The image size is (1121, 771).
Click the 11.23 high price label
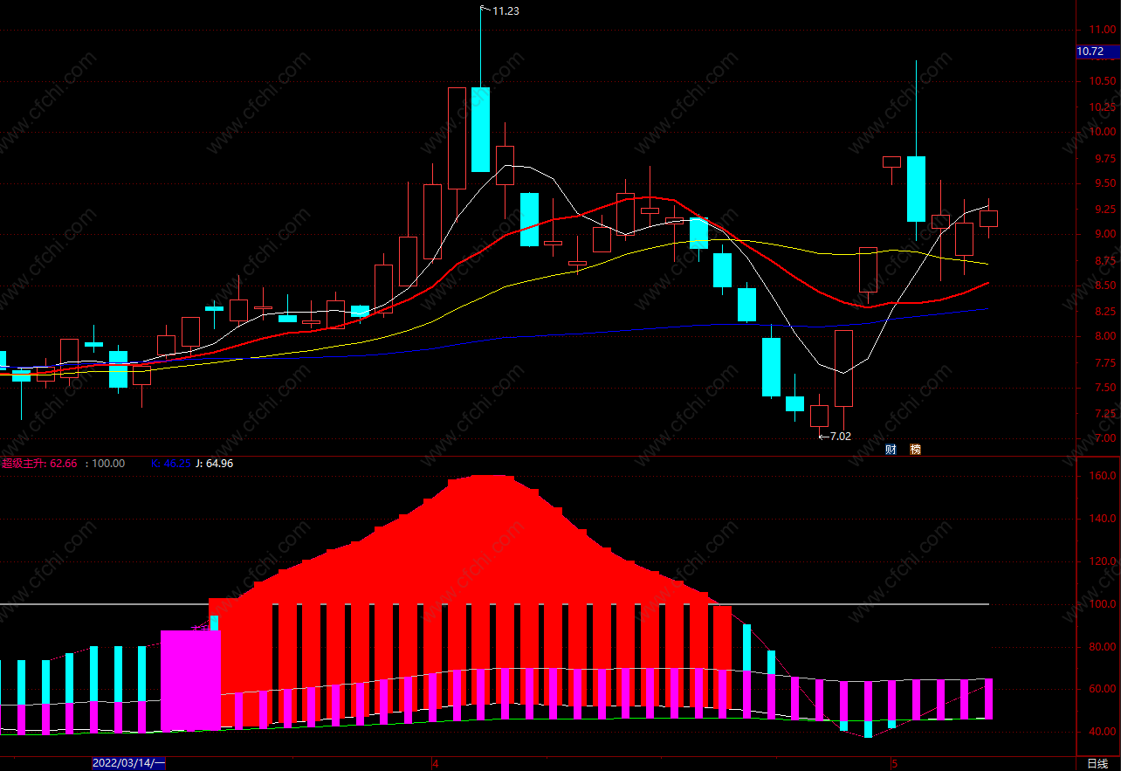506,11
